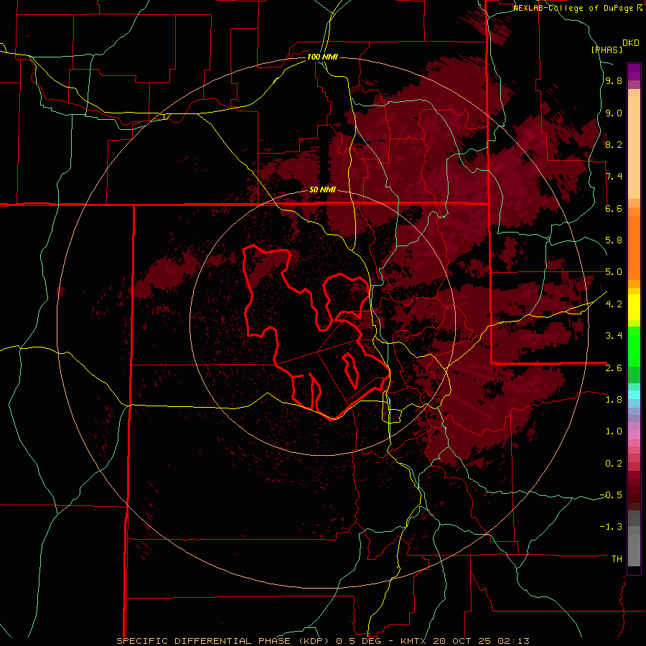Click the 9.0 value on the scale
Viewport: 646px width, 646px height.
click(x=614, y=113)
